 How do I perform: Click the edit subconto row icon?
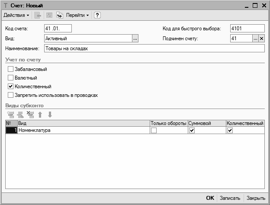[20, 115]
